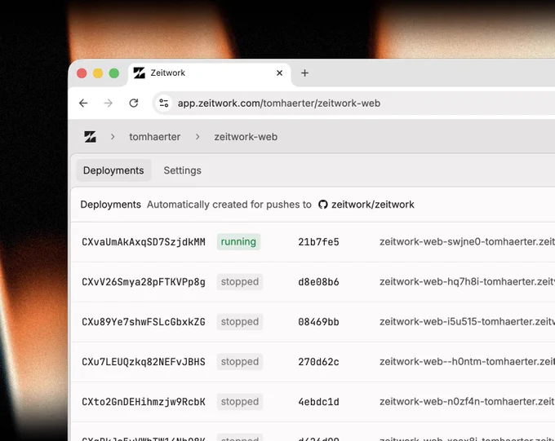Open deployment CXu89Ye7shwFSLcGbxkZG
Image resolution: width=555 pixels, height=441 pixels.
pos(144,322)
